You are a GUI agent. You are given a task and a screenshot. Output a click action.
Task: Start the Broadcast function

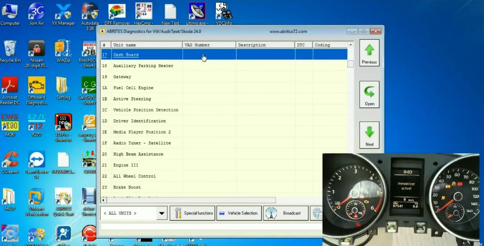[286, 213]
